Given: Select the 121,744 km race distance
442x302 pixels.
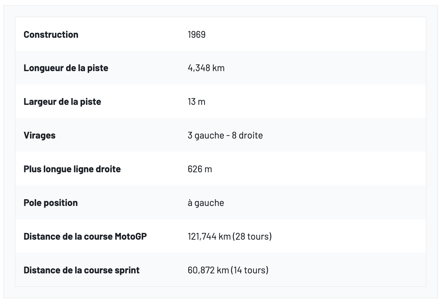Looking at the screenshot, I should tap(209, 237).
